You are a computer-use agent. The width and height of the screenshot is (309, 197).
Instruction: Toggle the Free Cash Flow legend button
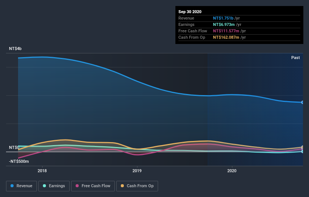pyautogui.click(x=93, y=186)
